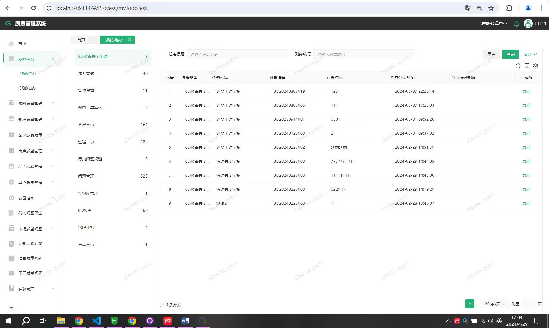
Task: Click the 777777王佳 description cell
Action: coord(342,161)
